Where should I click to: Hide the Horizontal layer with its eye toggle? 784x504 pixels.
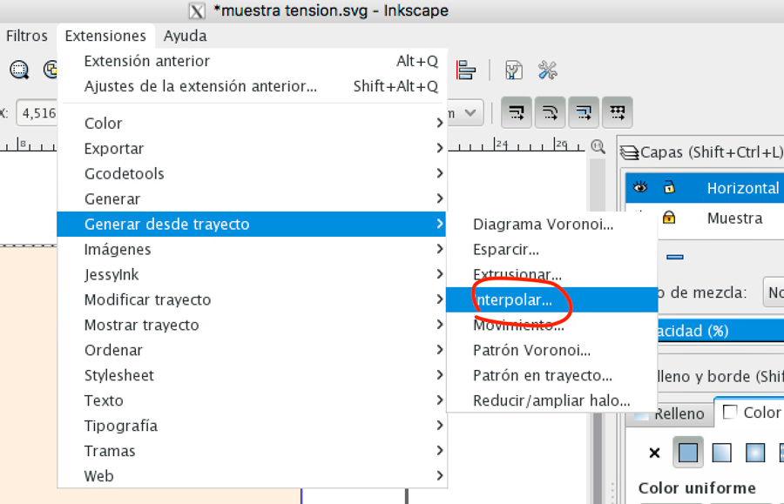click(641, 187)
